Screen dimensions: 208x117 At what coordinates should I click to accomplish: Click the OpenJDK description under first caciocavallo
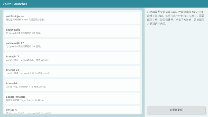pos(24,33)
